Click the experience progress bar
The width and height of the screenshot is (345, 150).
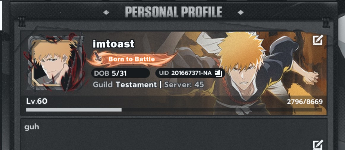[174, 110]
